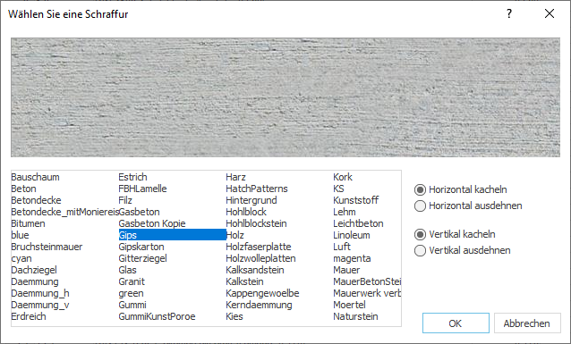Choose Linoleum entry
571x344 pixels.
pyautogui.click(x=352, y=235)
